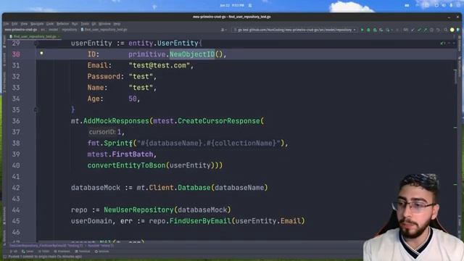The height and width of the screenshot is (261, 464).
Task: Click the bottom breadcrumb TestUserRepository_FindUserByEmail
Action: pos(46,246)
